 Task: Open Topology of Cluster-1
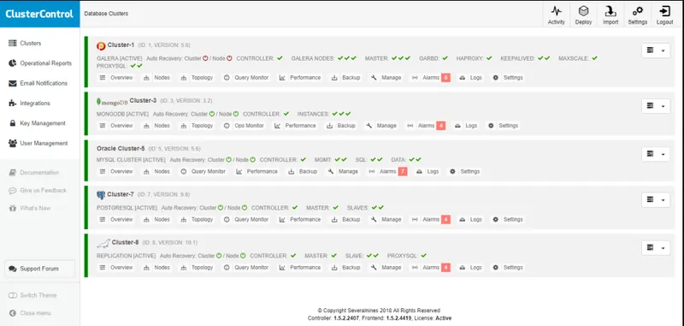pyautogui.click(x=197, y=78)
